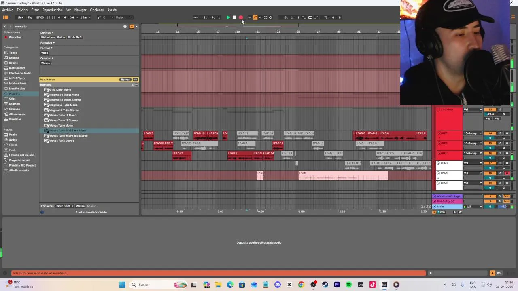Adjust the 13-Group volume showing -29.6
Viewport: 518px width, 291px height.
(490, 114)
